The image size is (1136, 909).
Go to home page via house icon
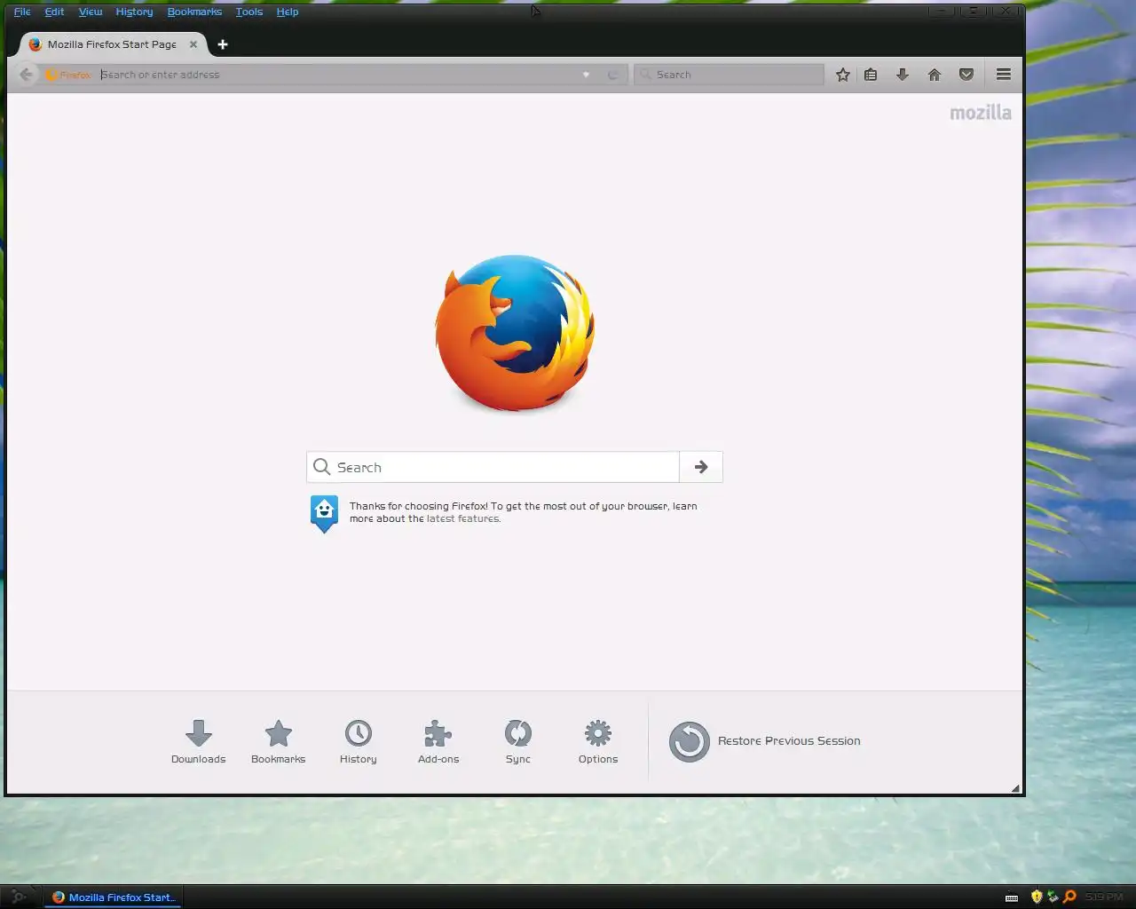pos(935,75)
